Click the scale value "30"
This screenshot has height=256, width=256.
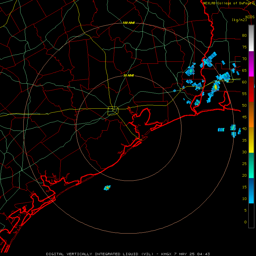coord(244,152)
